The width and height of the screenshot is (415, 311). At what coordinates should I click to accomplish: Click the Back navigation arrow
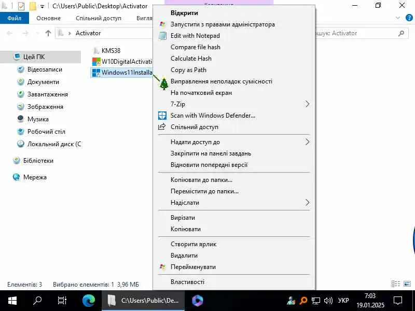(10, 33)
